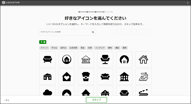Click the first empty selected-icon slot
The height and width of the screenshot is (104, 191).
click(x=119, y=32)
